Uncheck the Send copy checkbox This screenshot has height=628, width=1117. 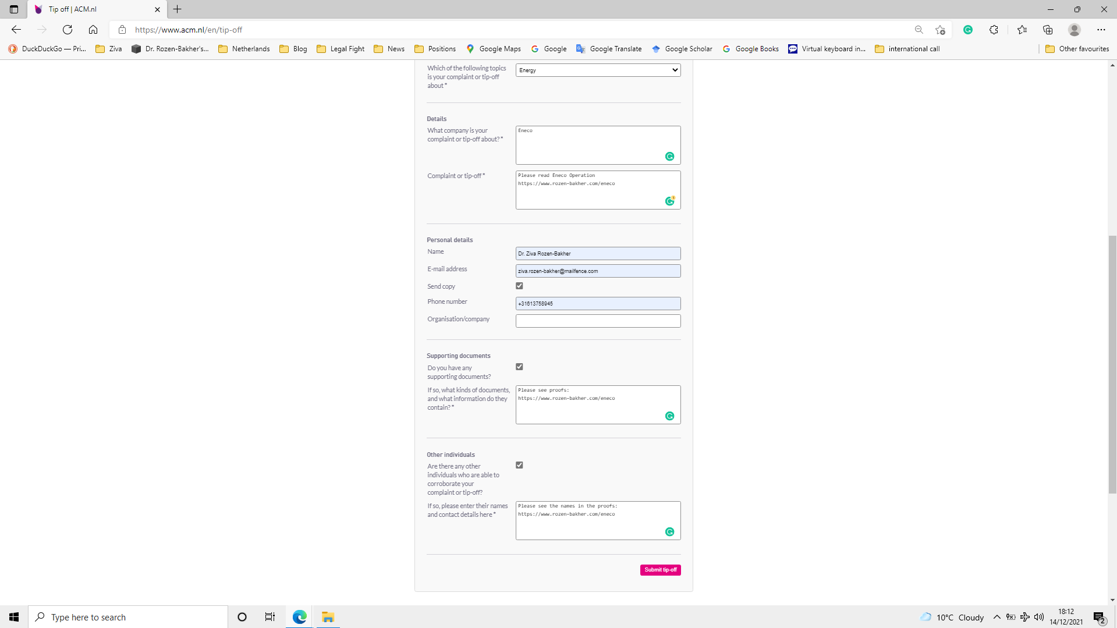pos(519,285)
